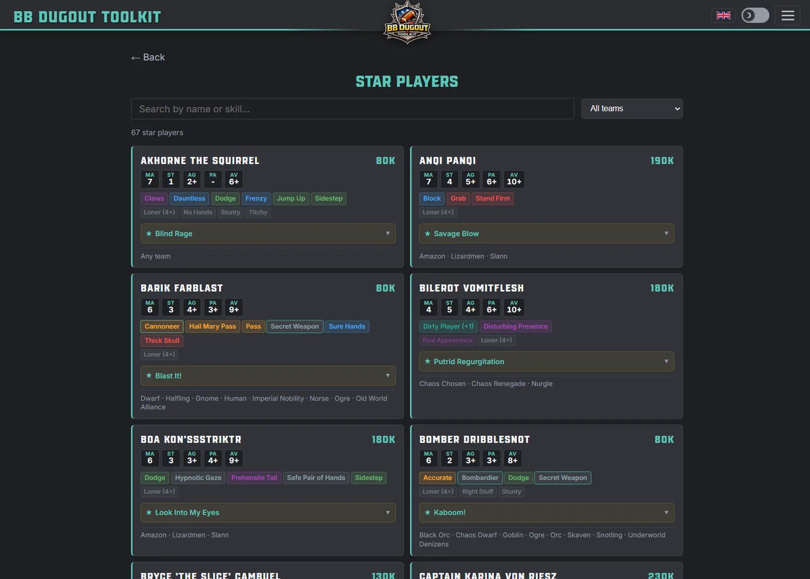Click the Bilerot Vomitflesh card title
The height and width of the screenshot is (579, 810).
(x=472, y=288)
